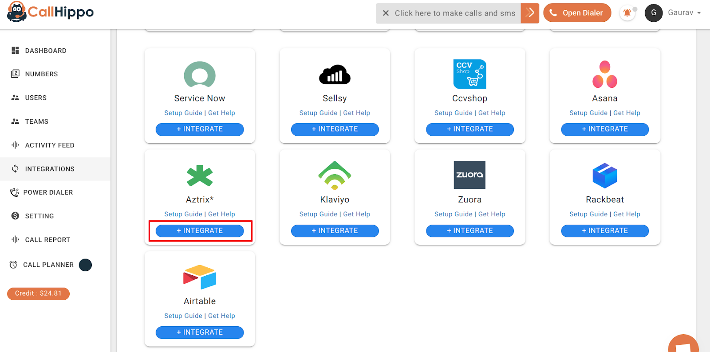Viewport: 710px width, 352px height.
Task: Click the Aztrix green asterisk logo
Action: [x=200, y=176]
